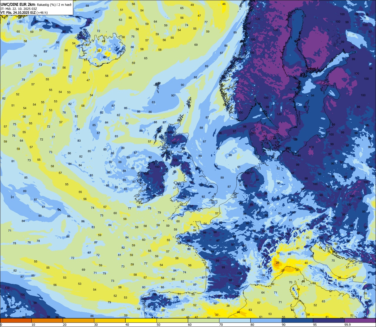Screen dimensions: 376x327
Task: Click the '10' legend tick label
Action: tap(33, 325)
